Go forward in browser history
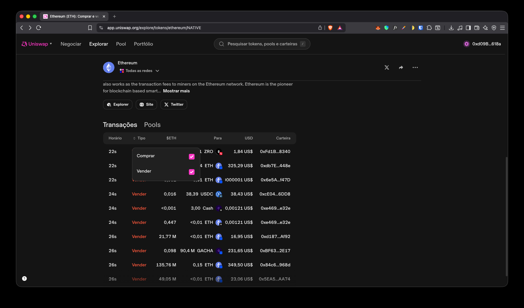524x308 pixels. 30,28
